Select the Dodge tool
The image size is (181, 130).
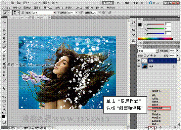4,75
